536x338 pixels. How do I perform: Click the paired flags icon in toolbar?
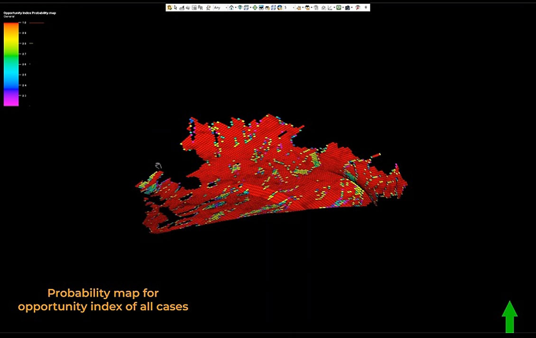pos(200,8)
